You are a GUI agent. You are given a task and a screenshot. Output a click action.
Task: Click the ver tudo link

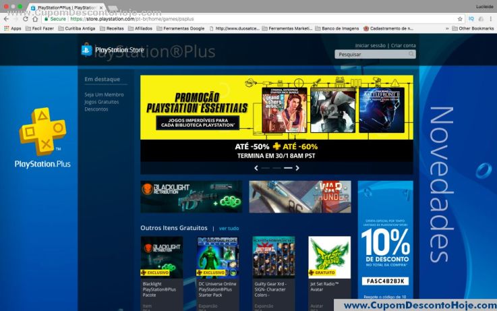click(229, 228)
